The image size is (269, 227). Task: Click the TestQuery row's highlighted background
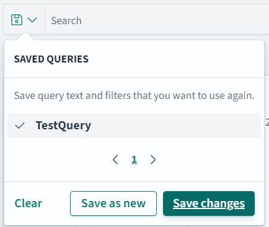[x=134, y=126]
